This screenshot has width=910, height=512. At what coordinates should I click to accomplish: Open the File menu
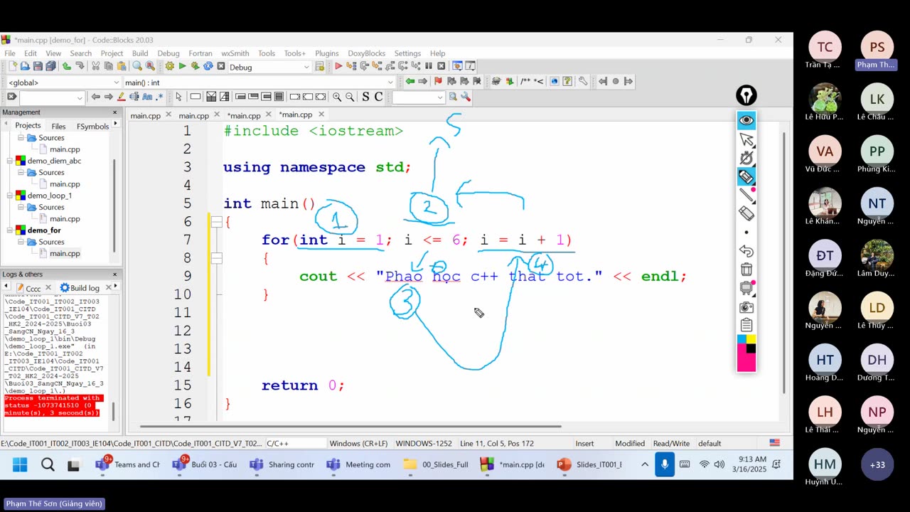[x=10, y=53]
